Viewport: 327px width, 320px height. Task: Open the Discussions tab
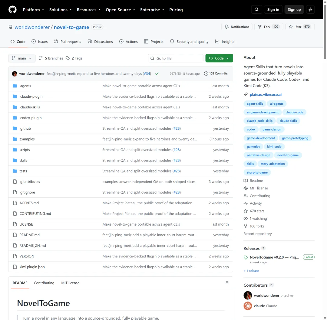tap(100, 42)
